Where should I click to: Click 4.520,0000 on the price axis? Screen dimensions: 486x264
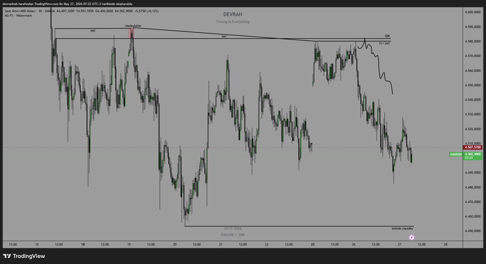(x=473, y=129)
